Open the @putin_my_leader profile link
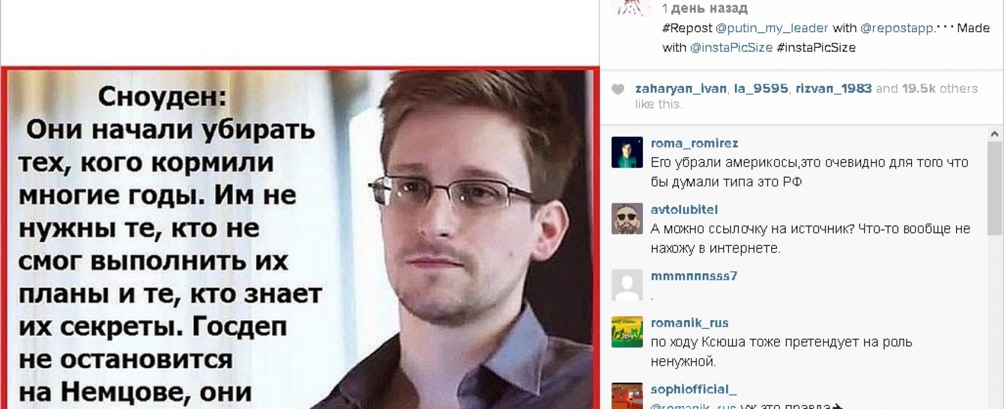 [772, 28]
